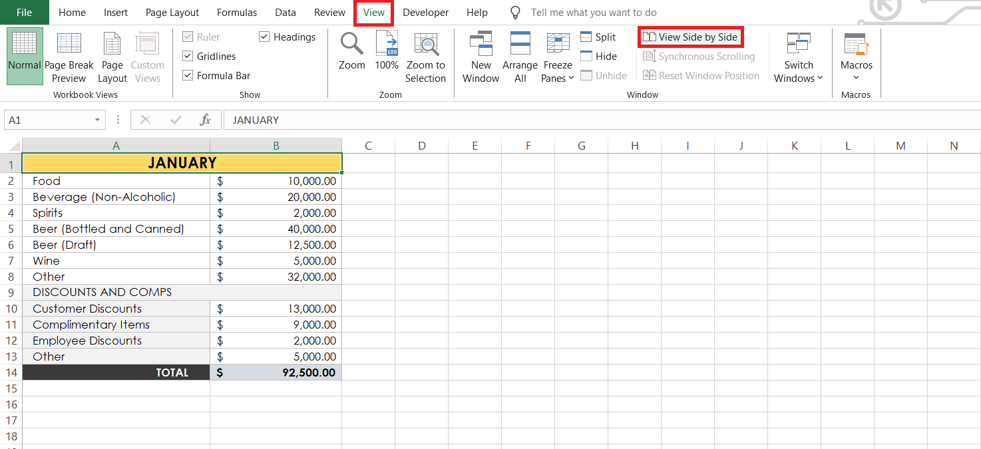Click the Unhide window option
The height and width of the screenshot is (449, 981).
coord(604,76)
